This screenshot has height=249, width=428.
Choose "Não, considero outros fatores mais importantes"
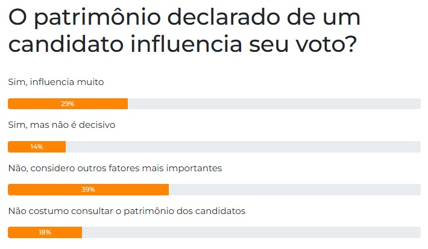(115, 168)
